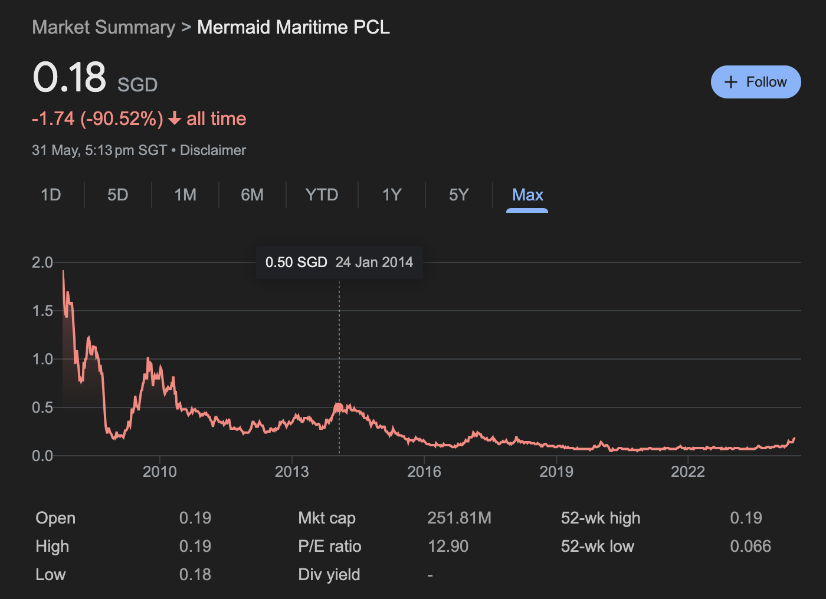826x599 pixels.
Task: Open the Disclaimer link
Action: point(213,150)
